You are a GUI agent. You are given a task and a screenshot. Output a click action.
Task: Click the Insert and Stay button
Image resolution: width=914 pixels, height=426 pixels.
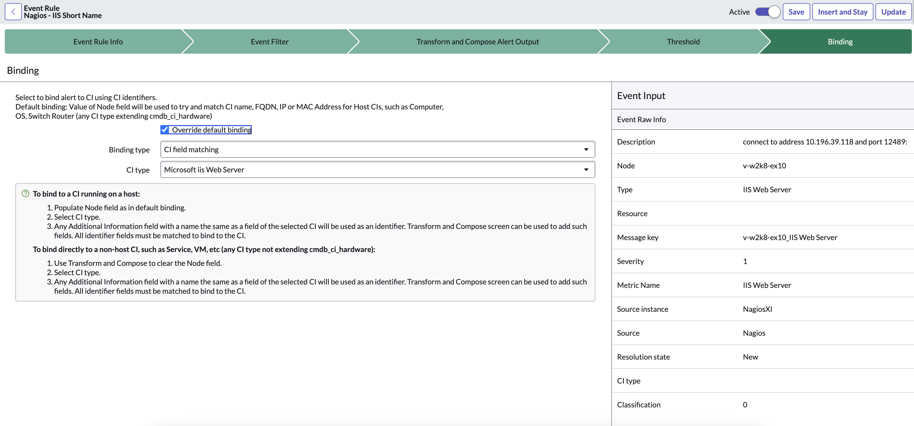pos(843,12)
